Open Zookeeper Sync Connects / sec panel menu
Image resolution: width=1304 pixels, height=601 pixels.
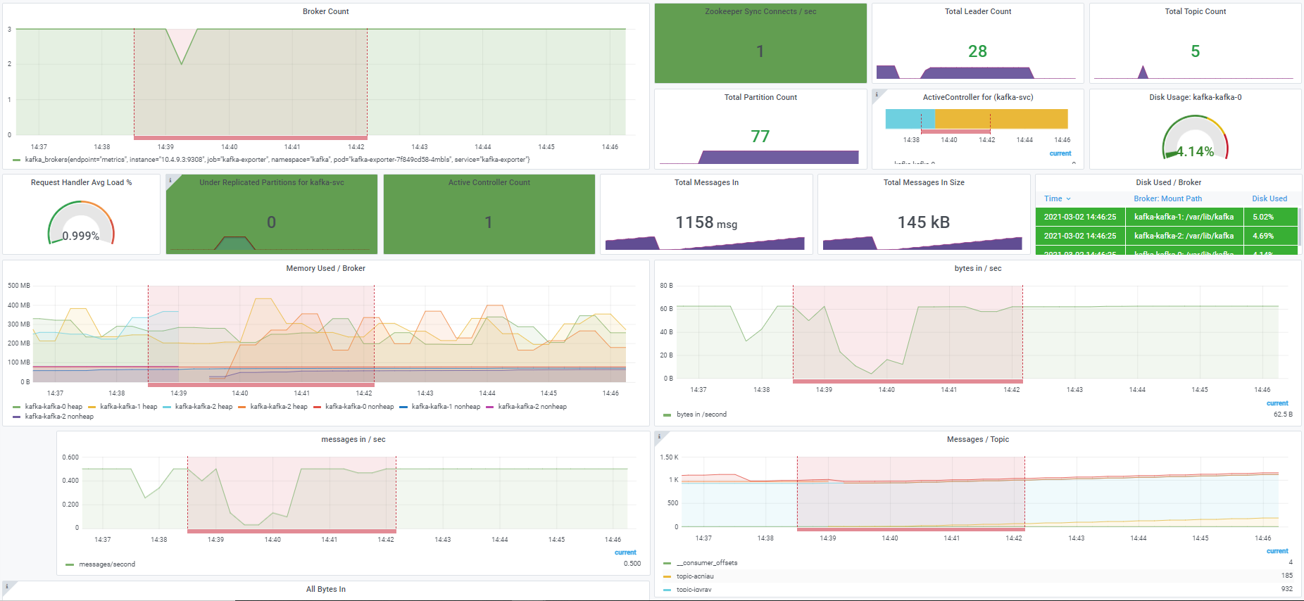click(760, 11)
